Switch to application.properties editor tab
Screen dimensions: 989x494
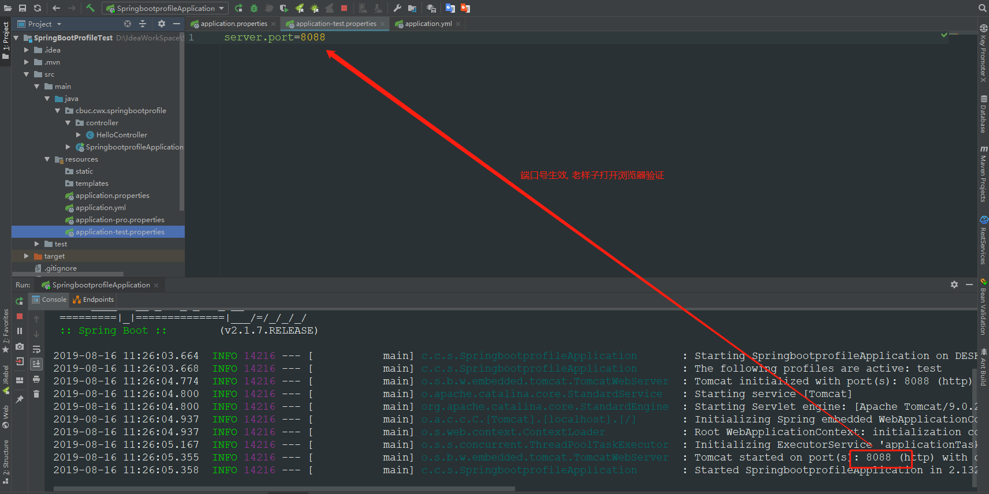[234, 24]
